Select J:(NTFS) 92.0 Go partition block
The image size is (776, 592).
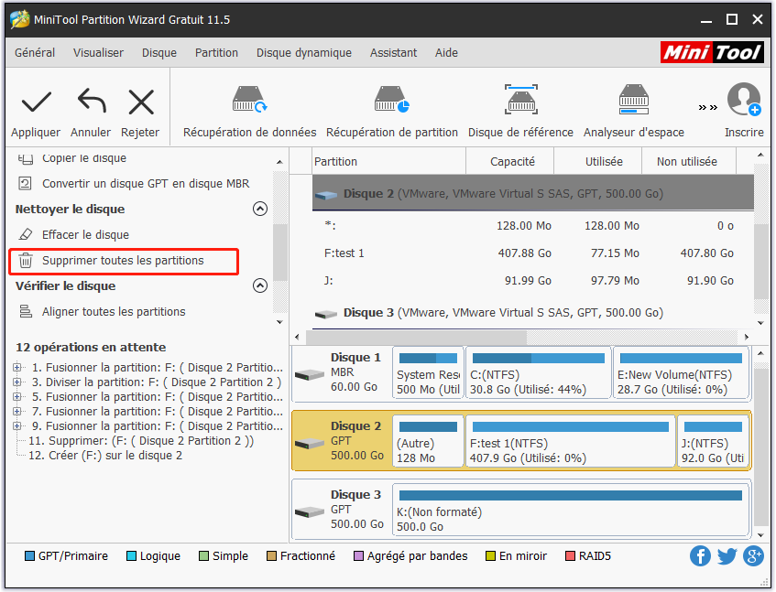(713, 441)
